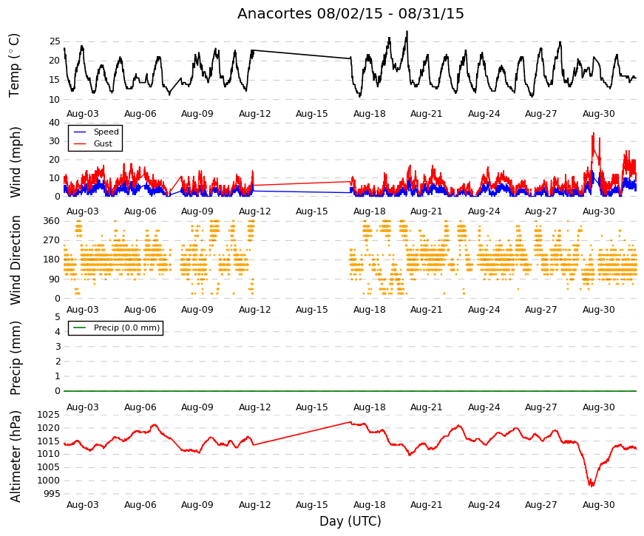Click the red Gust legend line
Screen dimensions: 644x536
click(80, 143)
